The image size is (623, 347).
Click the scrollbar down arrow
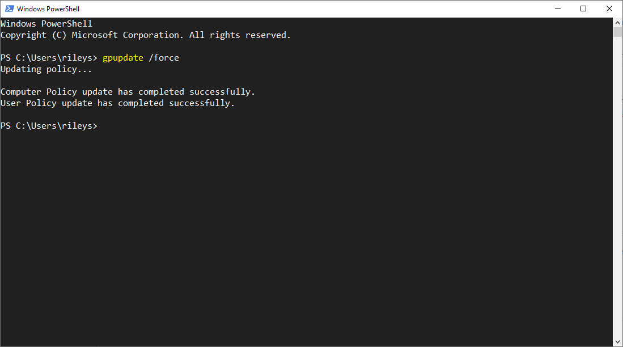point(618,341)
